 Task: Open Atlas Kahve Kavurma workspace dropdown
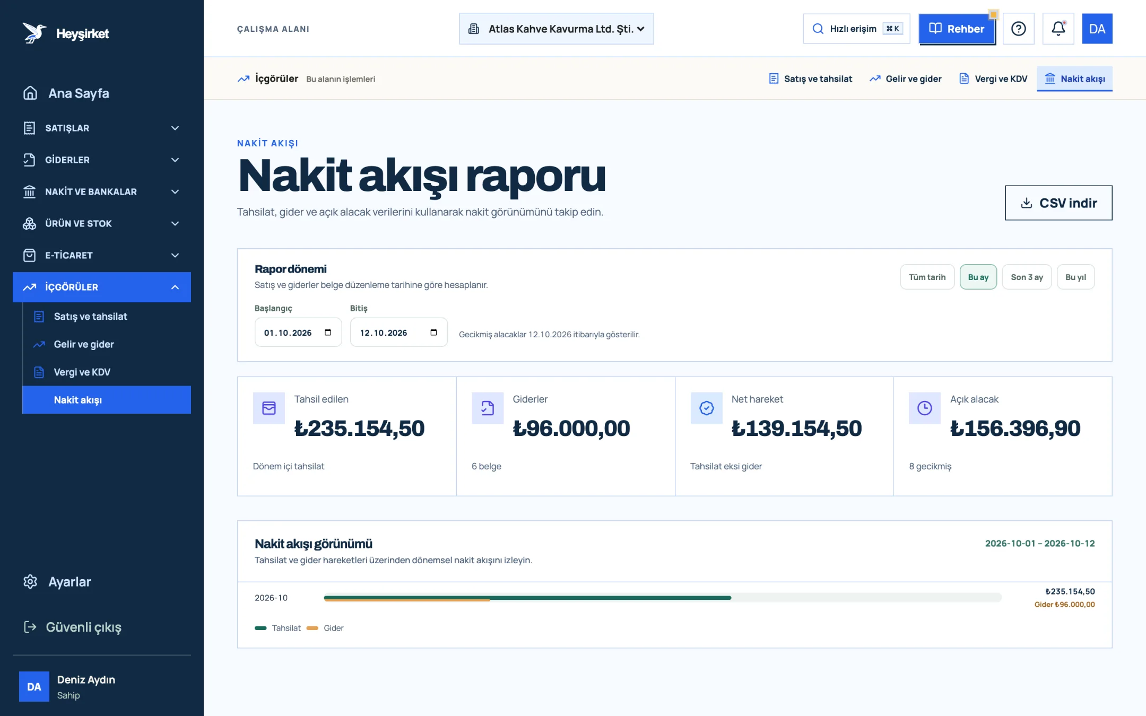tap(556, 29)
